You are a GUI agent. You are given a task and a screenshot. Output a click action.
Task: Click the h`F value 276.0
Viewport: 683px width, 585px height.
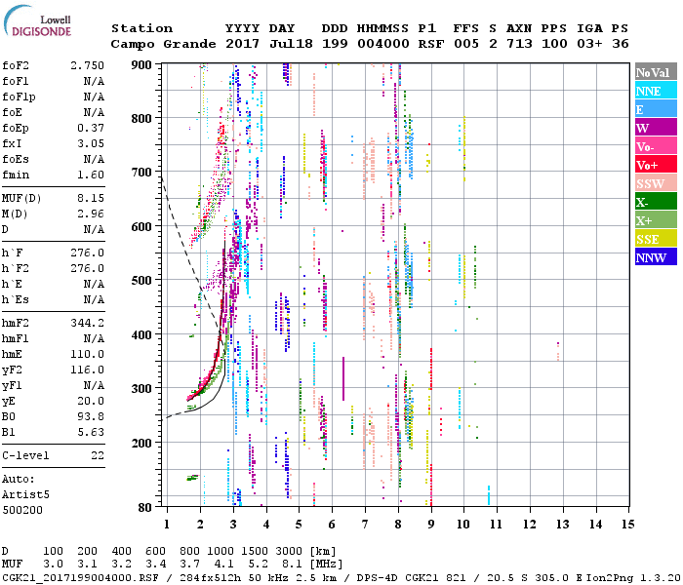point(87,253)
